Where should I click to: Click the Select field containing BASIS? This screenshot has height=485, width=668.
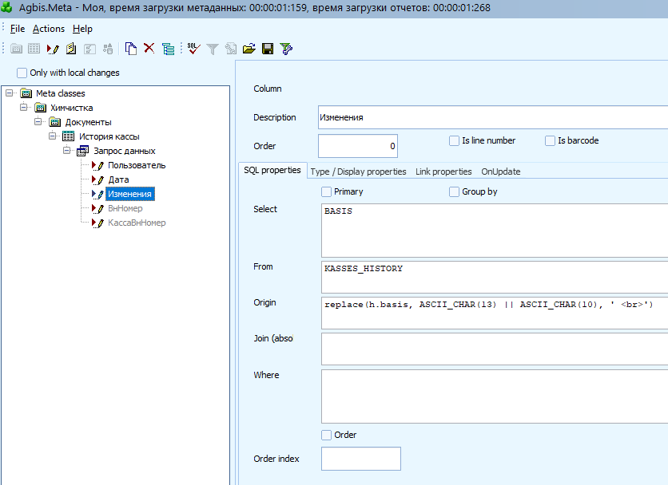click(x=495, y=231)
